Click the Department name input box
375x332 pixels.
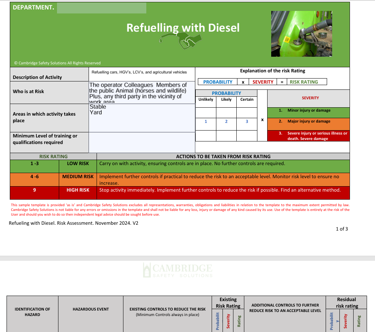[x=101, y=8]
